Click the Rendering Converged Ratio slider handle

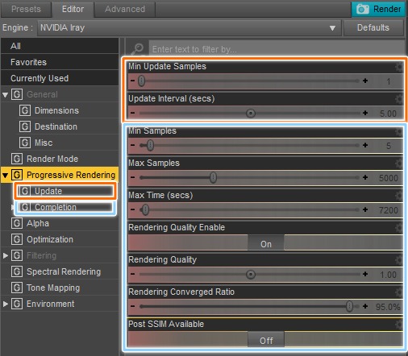[x=349, y=306]
